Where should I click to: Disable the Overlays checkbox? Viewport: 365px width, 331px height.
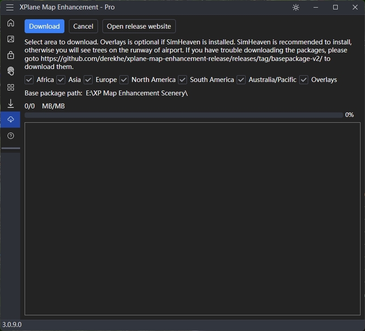click(304, 80)
